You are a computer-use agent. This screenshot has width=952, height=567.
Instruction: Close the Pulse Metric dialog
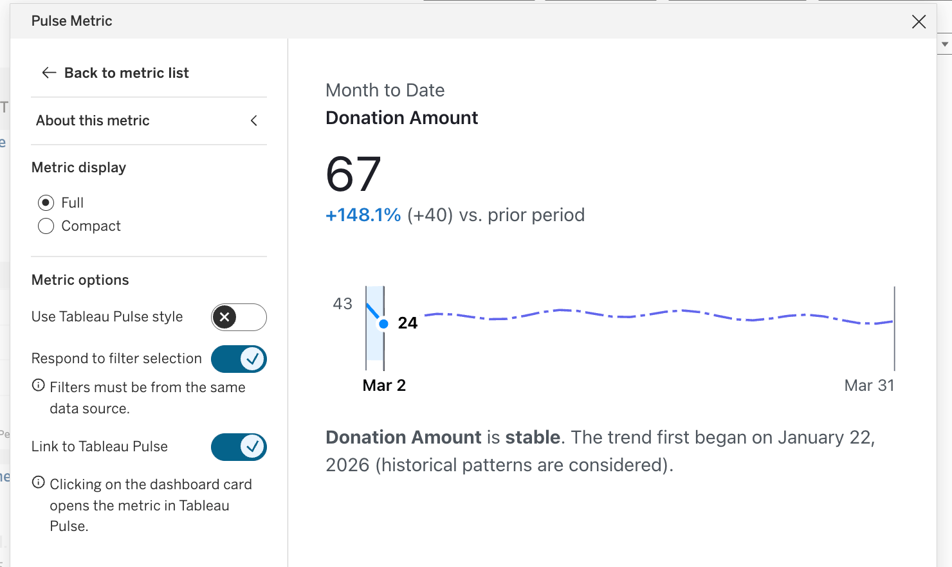pos(919,22)
